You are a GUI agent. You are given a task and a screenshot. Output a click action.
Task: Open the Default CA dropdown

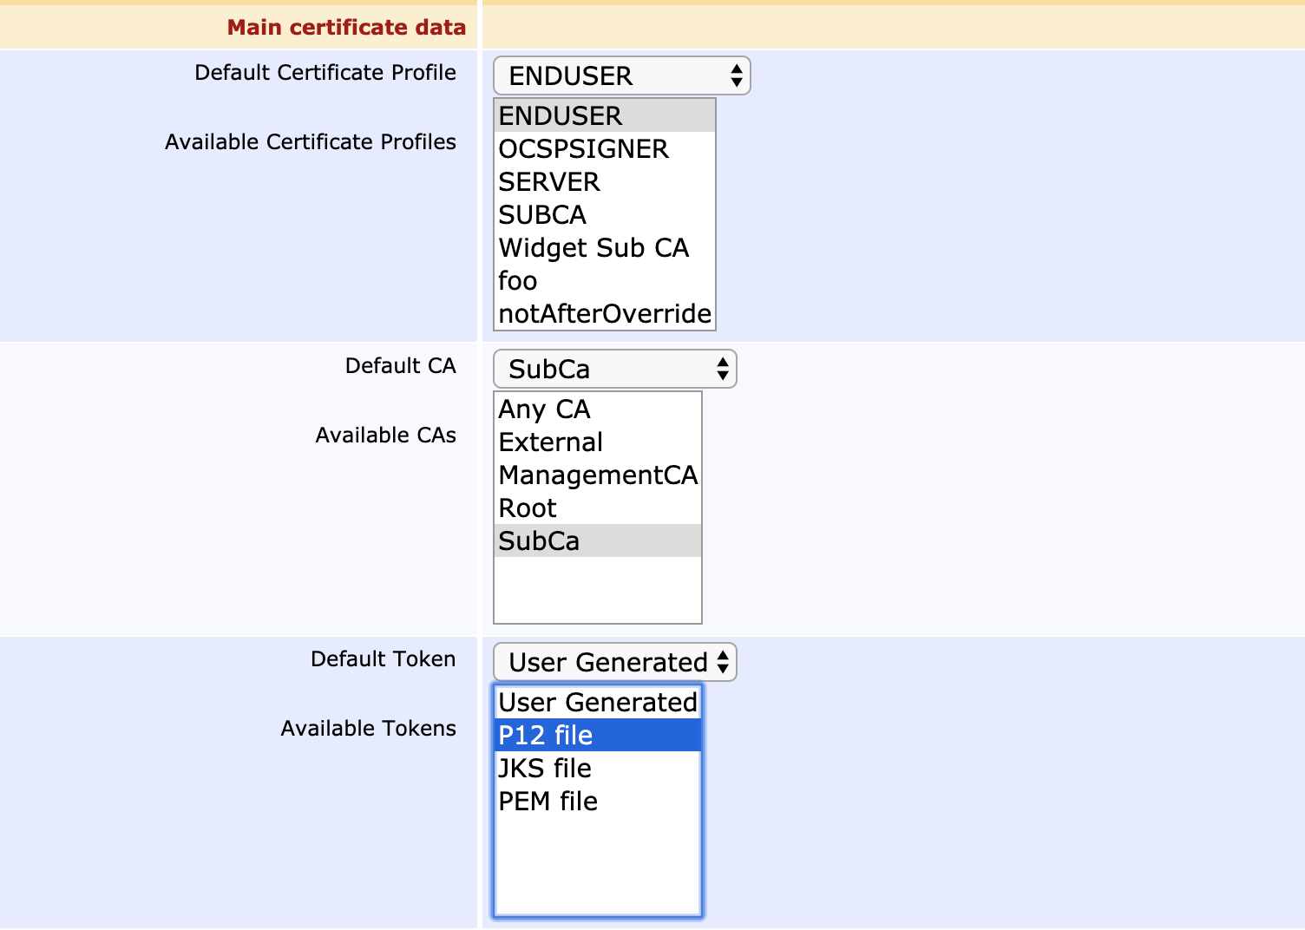pyautogui.click(x=614, y=370)
